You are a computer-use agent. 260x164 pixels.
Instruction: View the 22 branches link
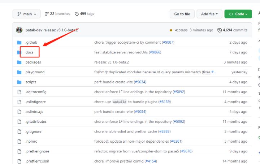pos(58,14)
